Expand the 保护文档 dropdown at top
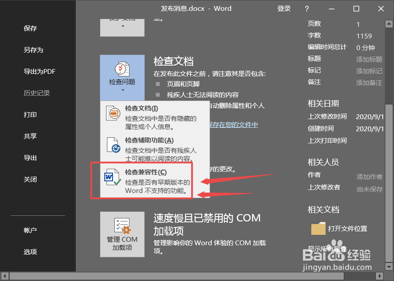The image size is (394, 281). tap(122, 27)
